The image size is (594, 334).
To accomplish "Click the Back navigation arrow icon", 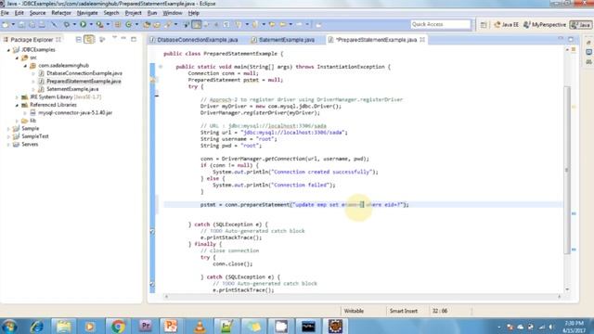I will click(x=283, y=24).
